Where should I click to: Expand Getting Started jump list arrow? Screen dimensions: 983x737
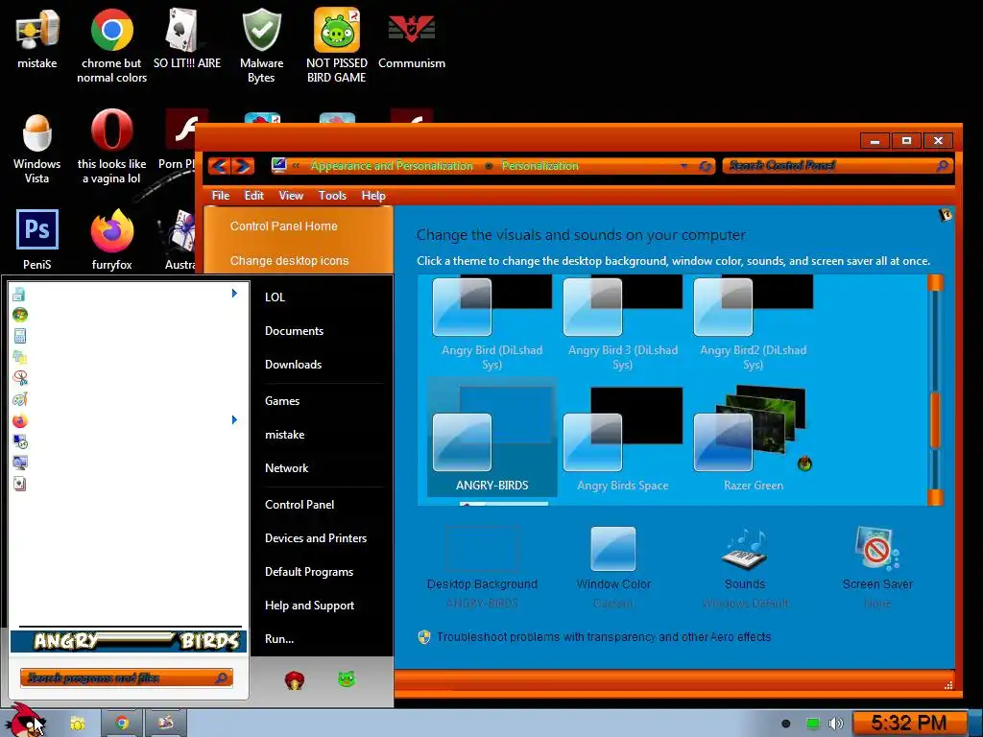pos(234,294)
